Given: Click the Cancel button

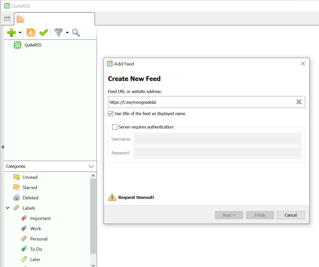Looking at the screenshot, I should tap(291, 215).
